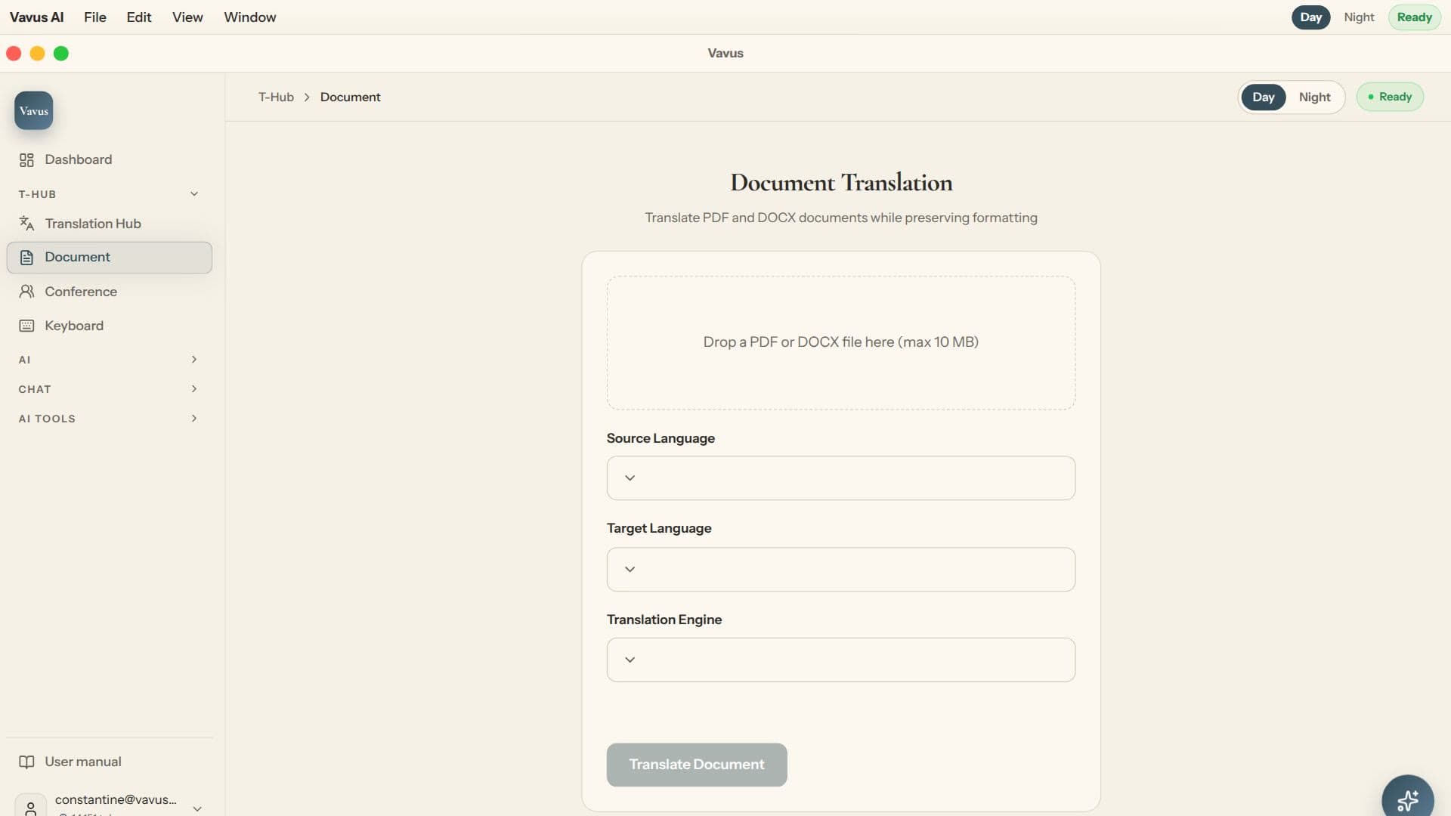
Task: Click the T-Hub breadcrumb link
Action: click(276, 97)
